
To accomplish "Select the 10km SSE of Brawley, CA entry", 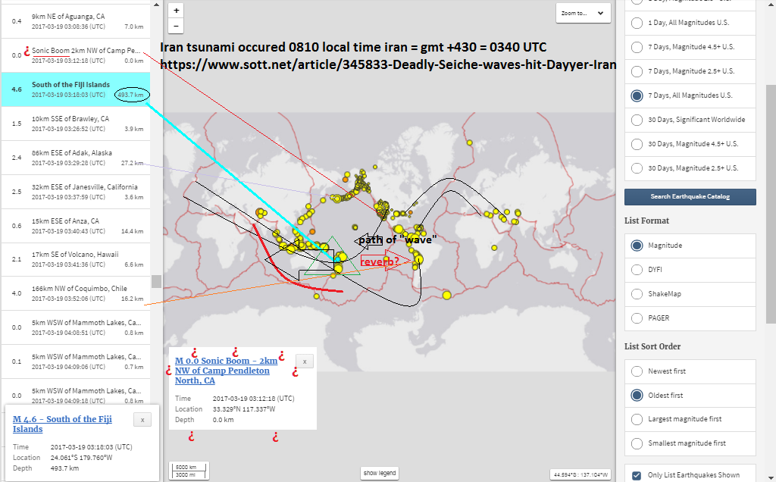I will click(76, 124).
